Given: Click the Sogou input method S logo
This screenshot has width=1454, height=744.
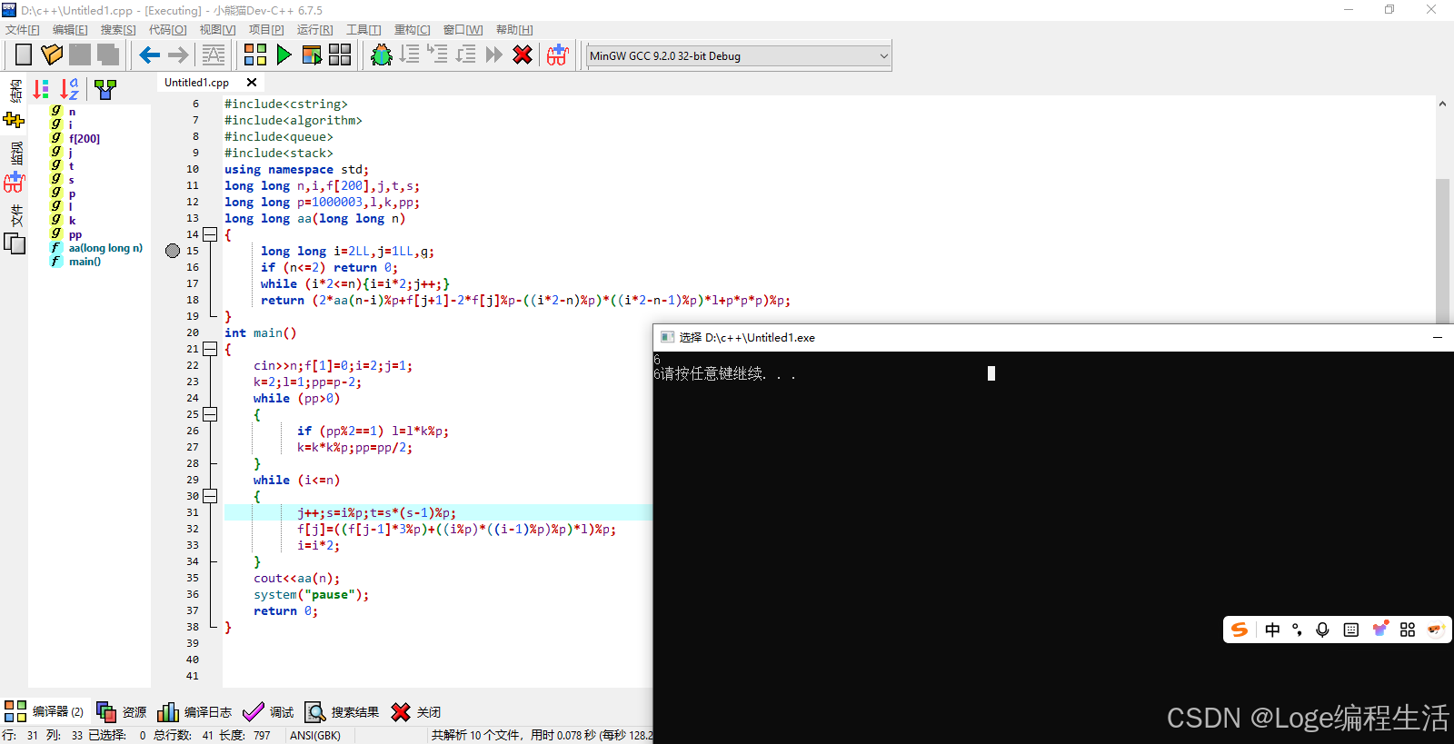Looking at the screenshot, I should tap(1240, 630).
